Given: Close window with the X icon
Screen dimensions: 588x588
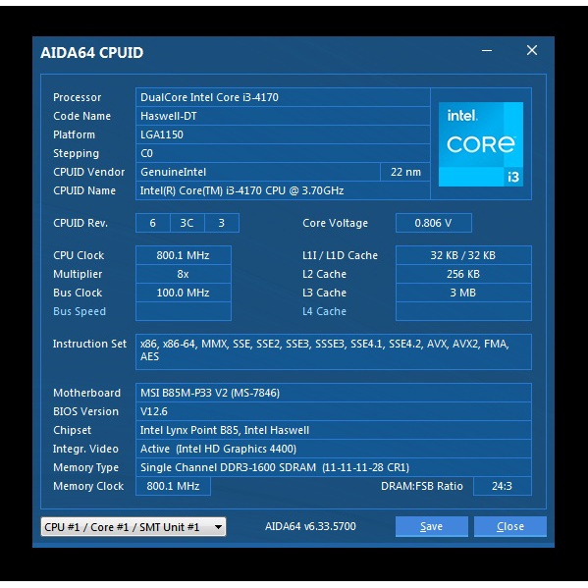Looking at the screenshot, I should point(532,50).
